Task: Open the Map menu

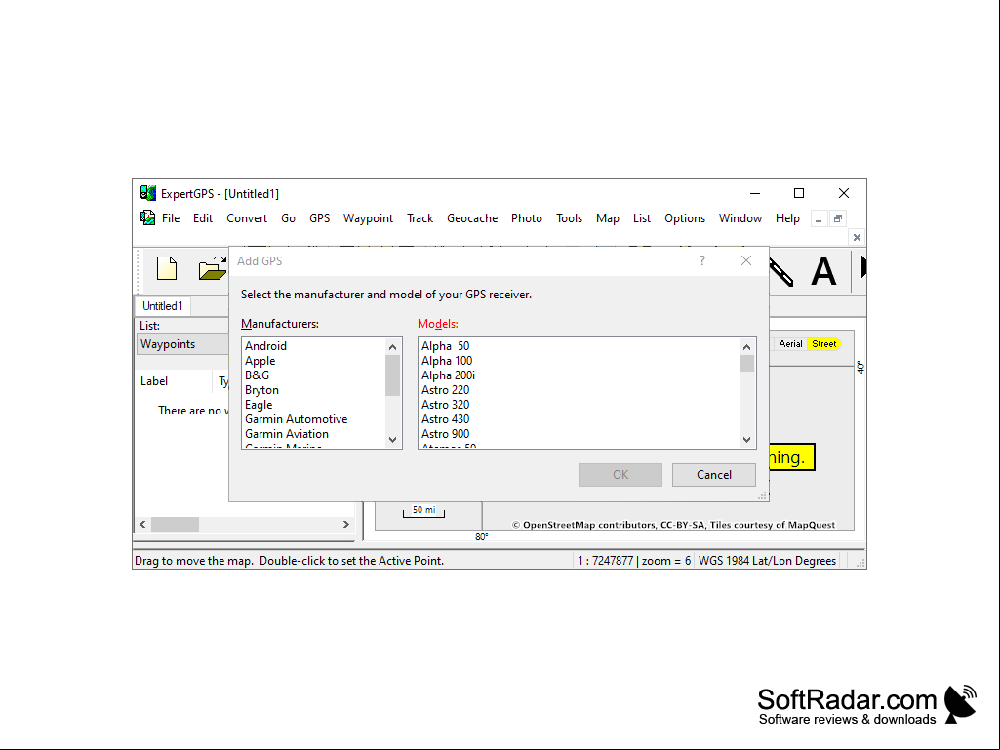Action: click(x=608, y=218)
